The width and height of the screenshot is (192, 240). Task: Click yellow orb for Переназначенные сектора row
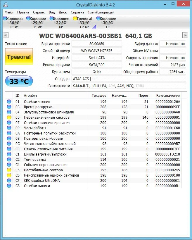click(9, 117)
